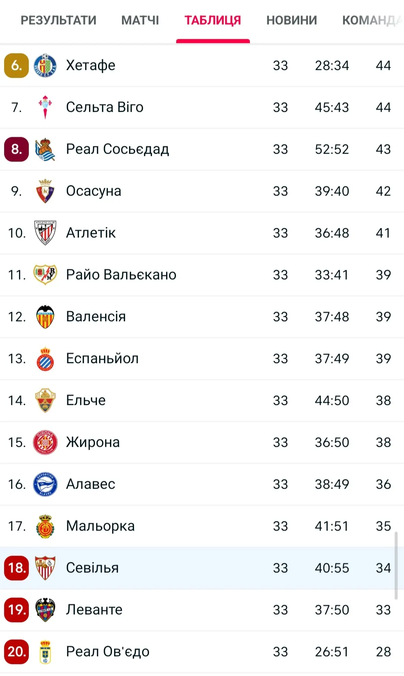Viewport: 404px width, 676px height.
Task: Select the Levante club badge
Action: coord(45,610)
